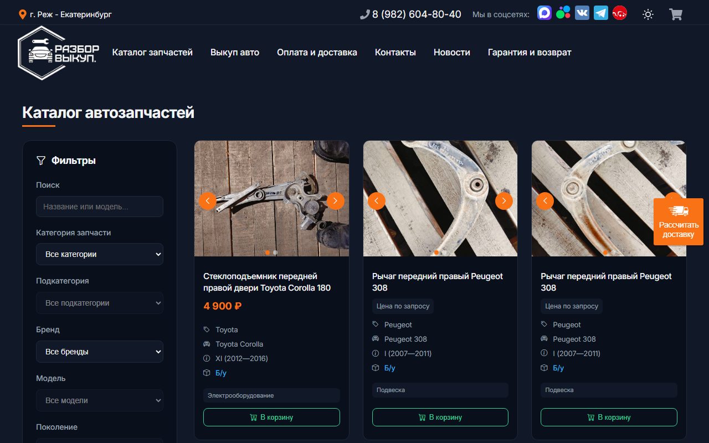Show next photo of middle Peugeot 308 card

click(x=504, y=200)
